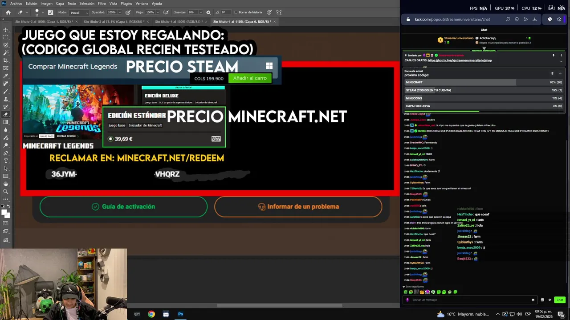Screen dimensions: 570x320
Task: Vote for the CAPA EXCLUSIVA poll option
Action: coord(484,106)
